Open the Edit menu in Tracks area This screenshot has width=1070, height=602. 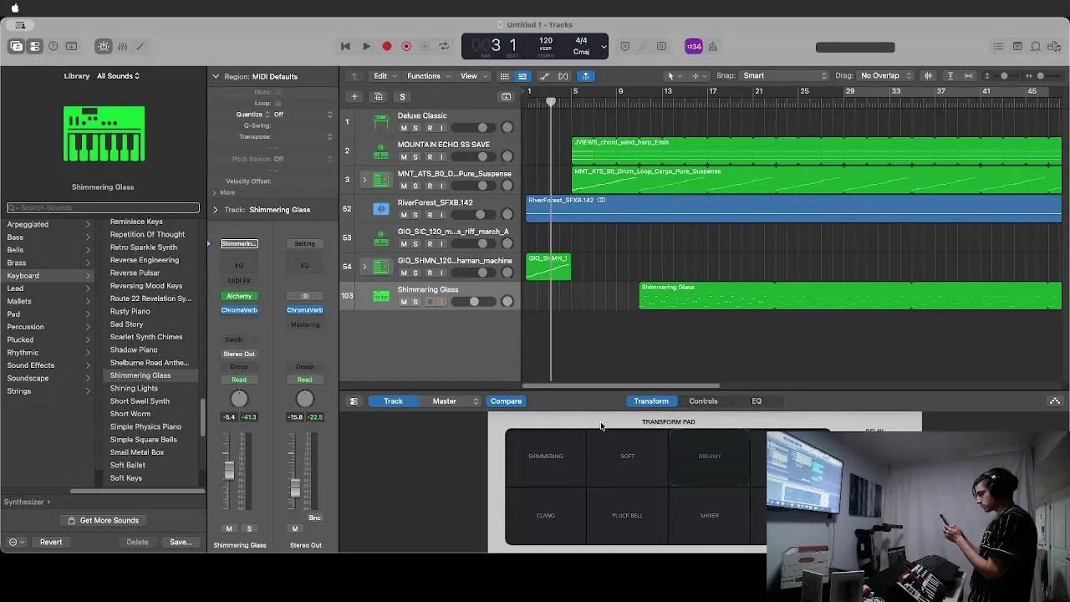(385, 76)
